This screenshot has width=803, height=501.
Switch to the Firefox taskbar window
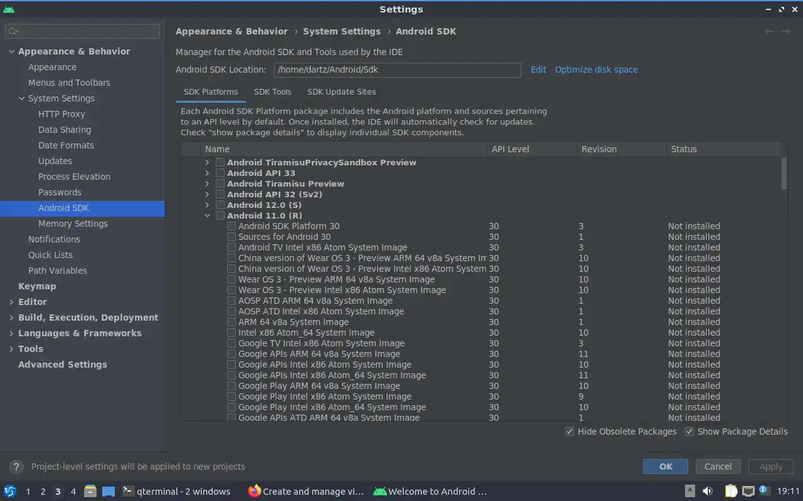[306, 491]
